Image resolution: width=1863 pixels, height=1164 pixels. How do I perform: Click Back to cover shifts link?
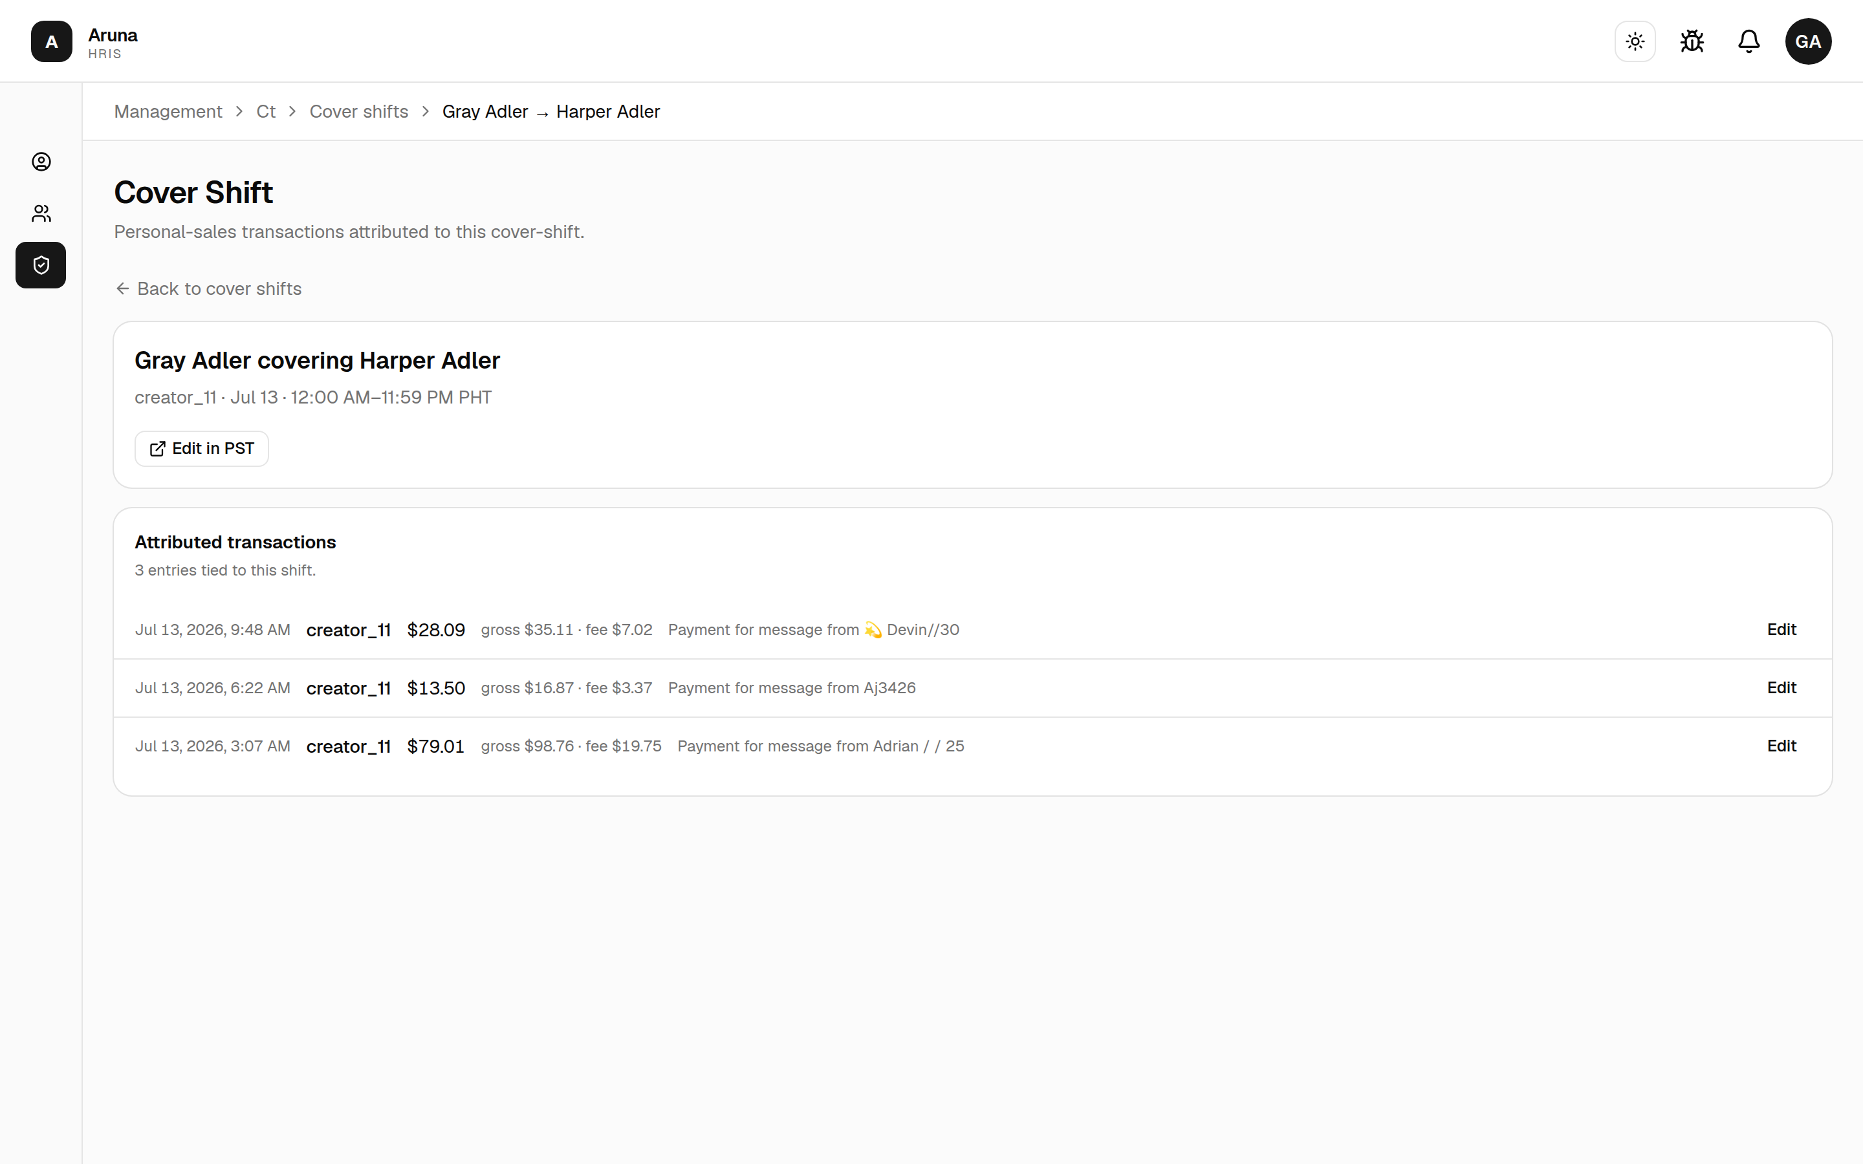[208, 288]
